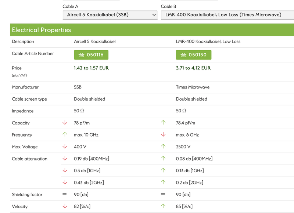
Task: Click the red down arrow beside 82 [%/c]
Action: point(65,206)
